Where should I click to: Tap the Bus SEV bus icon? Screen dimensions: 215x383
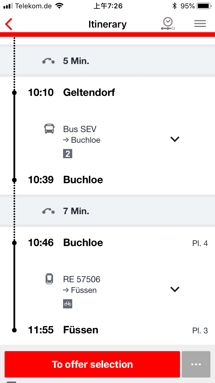[x=49, y=129]
